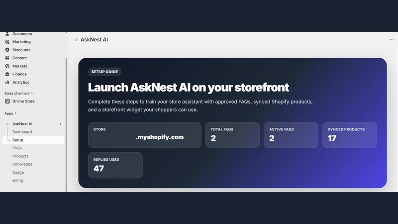Open the three-dot more actions menu
The height and width of the screenshot is (224, 398).
click(392, 40)
